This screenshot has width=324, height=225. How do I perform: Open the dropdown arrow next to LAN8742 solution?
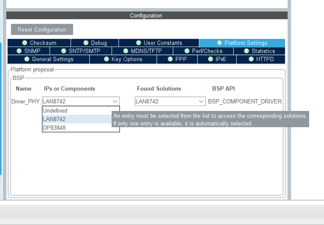coord(200,102)
